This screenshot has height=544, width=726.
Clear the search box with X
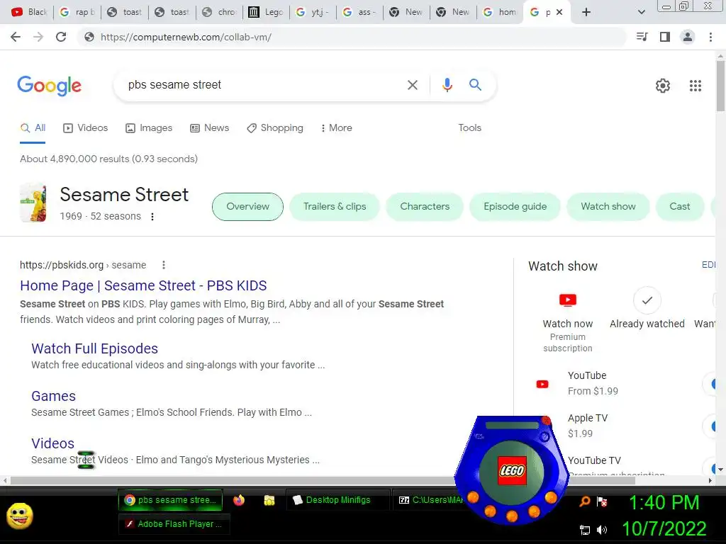(412, 85)
